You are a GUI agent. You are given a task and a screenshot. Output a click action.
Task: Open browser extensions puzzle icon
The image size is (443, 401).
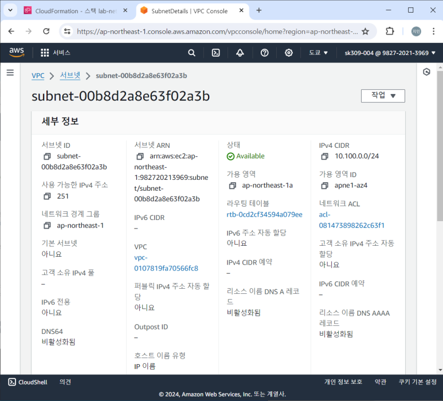click(x=390, y=31)
